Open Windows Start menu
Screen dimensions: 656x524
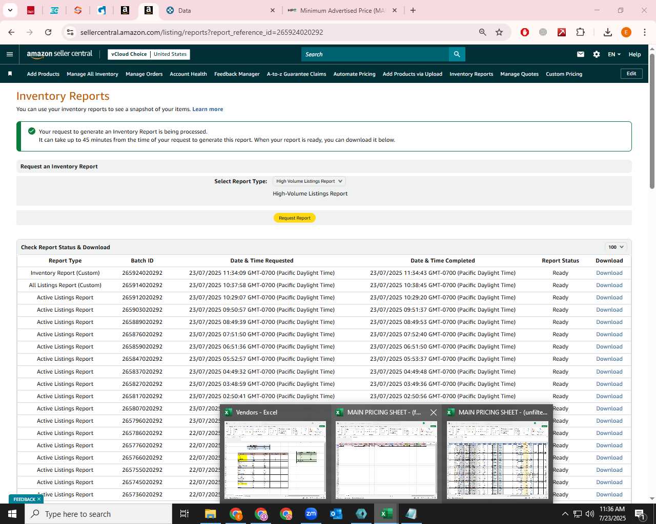click(x=12, y=514)
